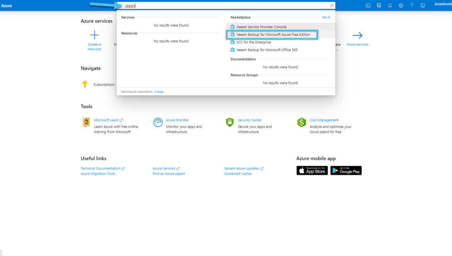The image size is (452, 256).
Task: Click the Azure Monitor gauge icon
Action: tap(158, 122)
